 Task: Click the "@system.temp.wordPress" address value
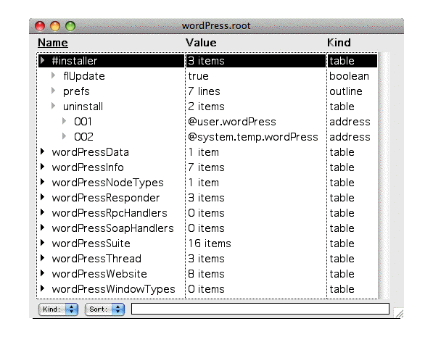(253, 137)
